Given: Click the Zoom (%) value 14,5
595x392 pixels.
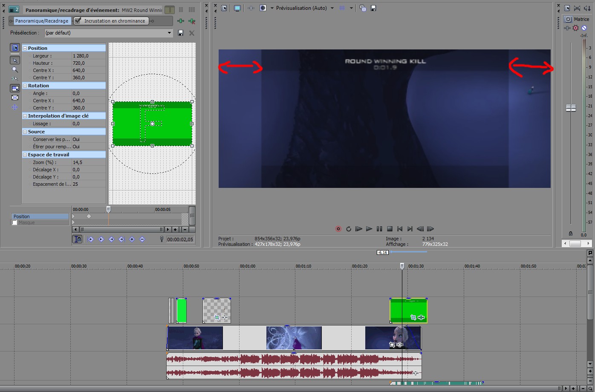Looking at the screenshot, I should [89, 162].
